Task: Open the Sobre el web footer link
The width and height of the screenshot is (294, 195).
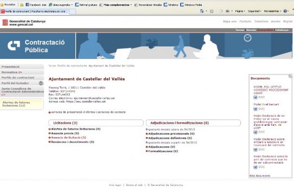Action: (x=134, y=185)
